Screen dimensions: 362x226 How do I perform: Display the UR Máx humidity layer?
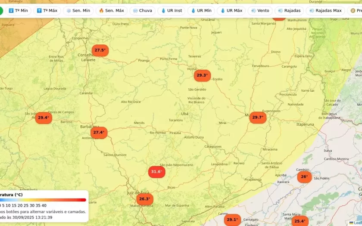231,10
